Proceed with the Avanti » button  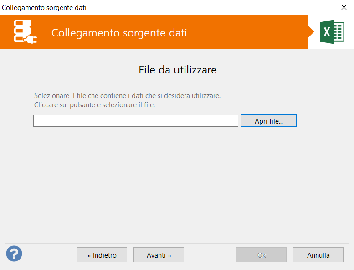[159, 255]
